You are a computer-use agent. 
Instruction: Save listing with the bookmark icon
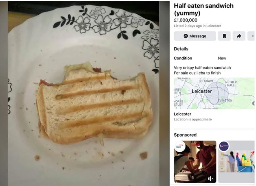pos(224,36)
